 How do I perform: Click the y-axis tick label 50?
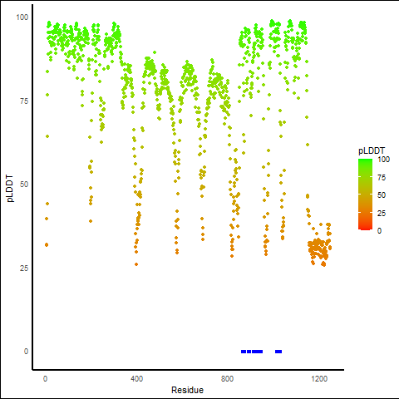click(x=24, y=185)
